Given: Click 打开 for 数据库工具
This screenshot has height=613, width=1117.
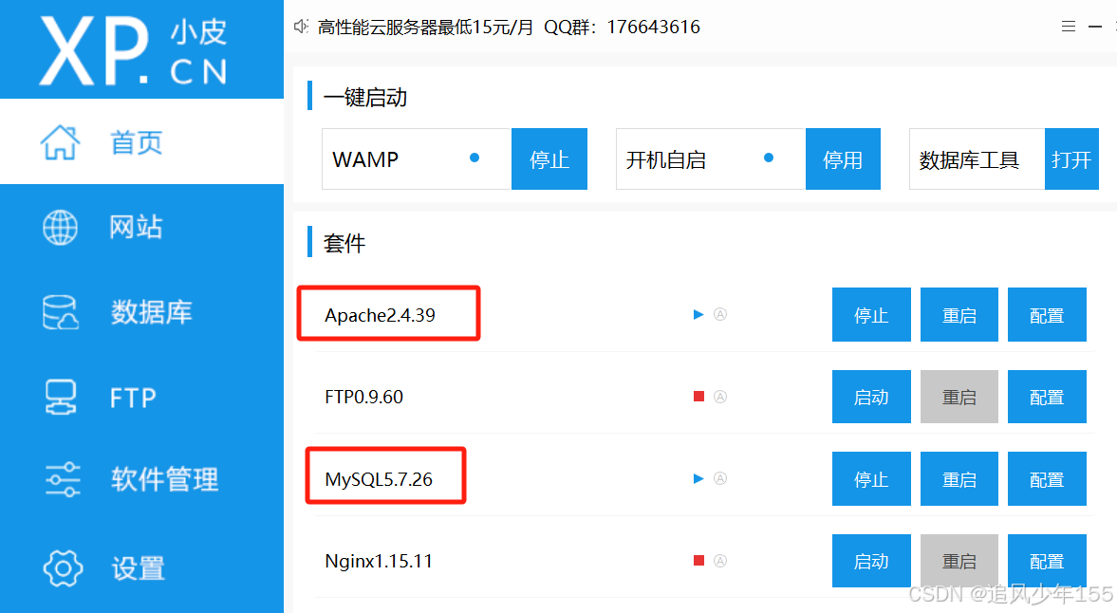Looking at the screenshot, I should click(1071, 158).
